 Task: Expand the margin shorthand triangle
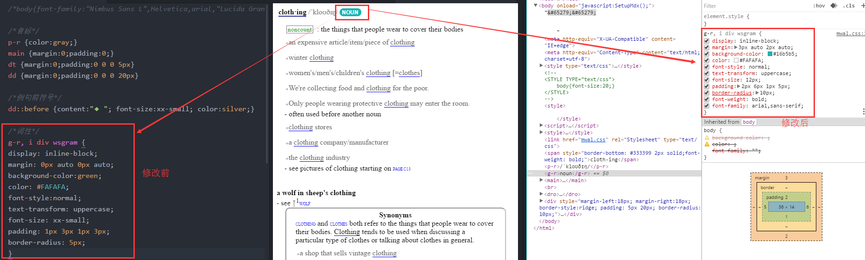[736, 47]
